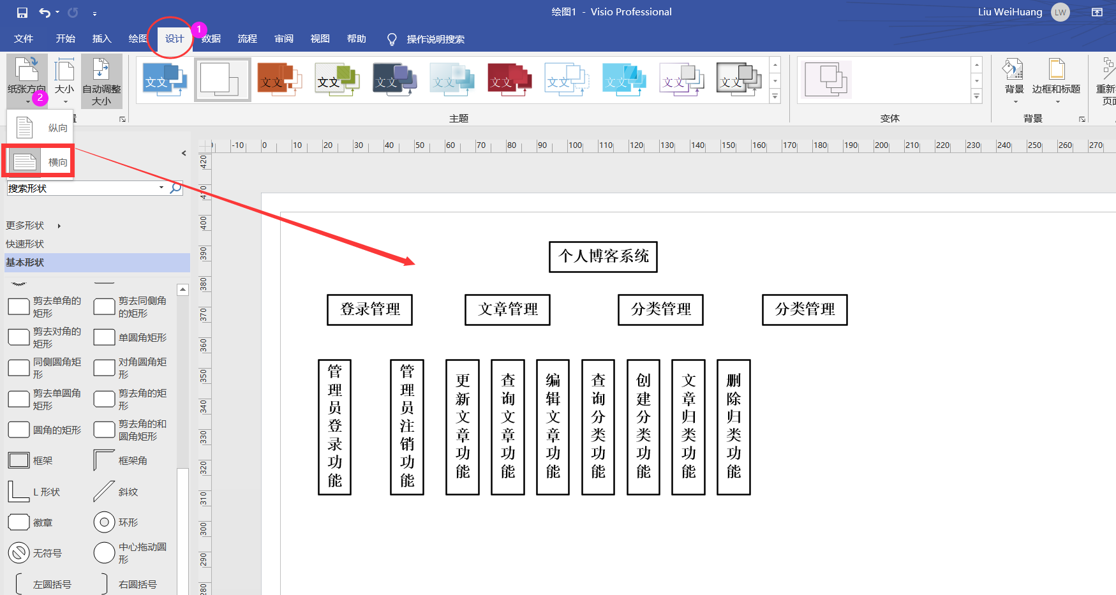Image resolution: width=1116 pixels, height=595 pixels.
Task: Switch to the 插入 (Insert) ribbon tab
Action: 101,39
